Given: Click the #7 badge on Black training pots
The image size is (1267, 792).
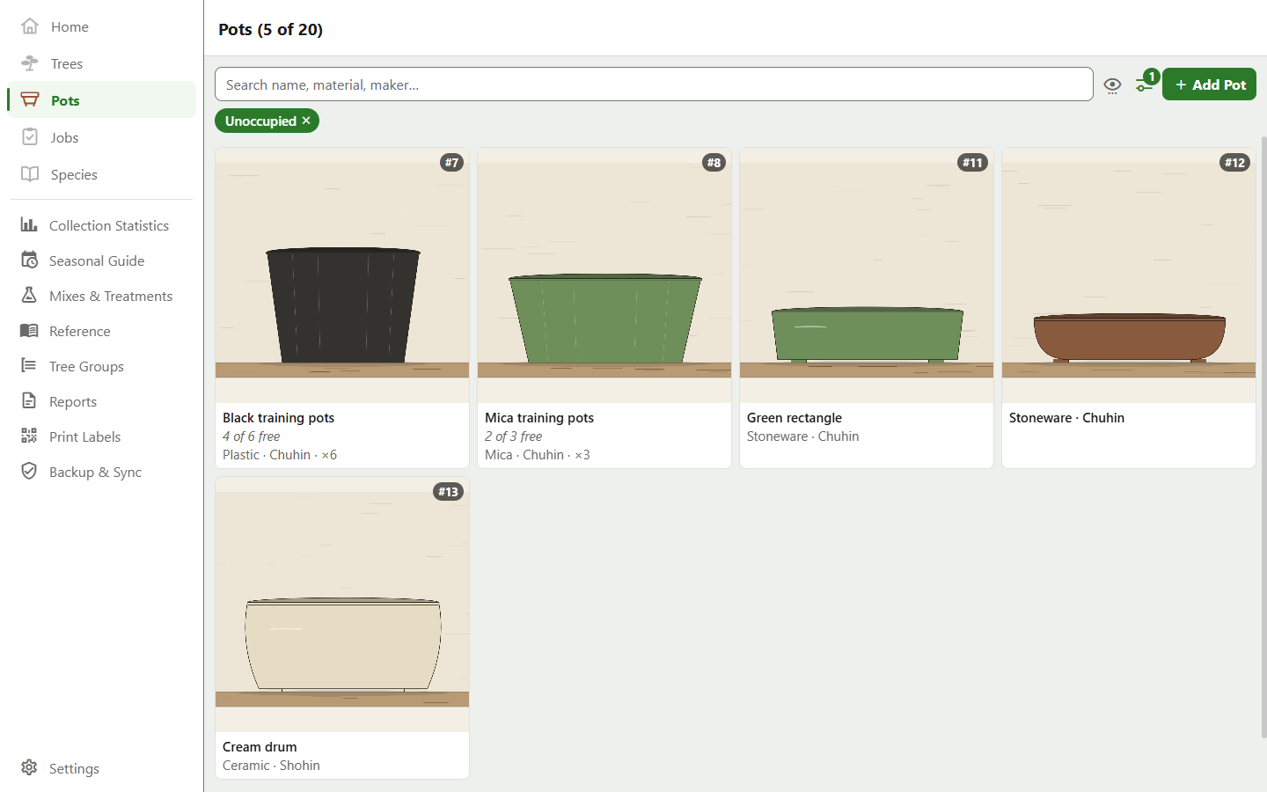Looking at the screenshot, I should tap(451, 163).
